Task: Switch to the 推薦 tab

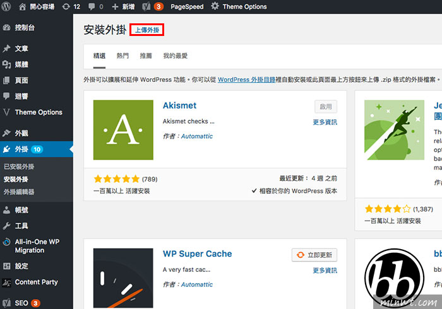Action: [x=146, y=56]
